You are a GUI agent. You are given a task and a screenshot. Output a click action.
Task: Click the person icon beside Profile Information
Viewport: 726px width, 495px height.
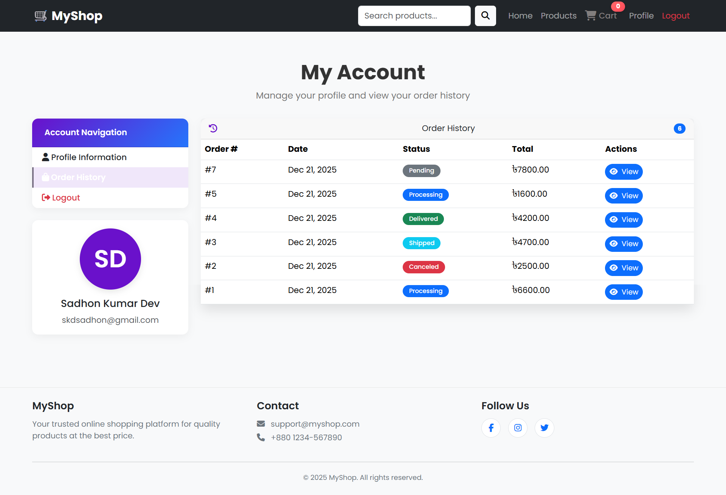click(x=45, y=157)
